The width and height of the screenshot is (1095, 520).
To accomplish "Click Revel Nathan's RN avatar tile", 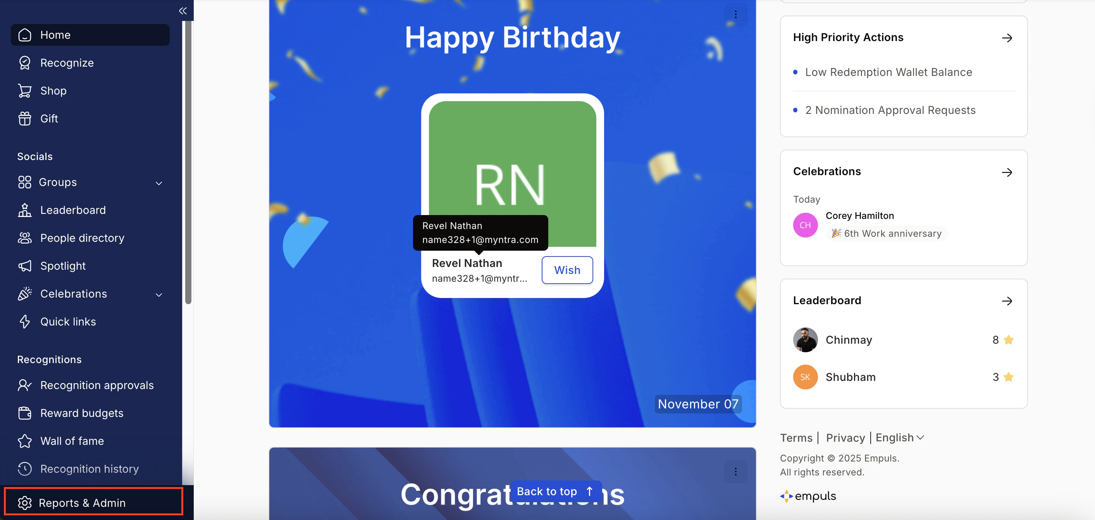I will (x=512, y=174).
